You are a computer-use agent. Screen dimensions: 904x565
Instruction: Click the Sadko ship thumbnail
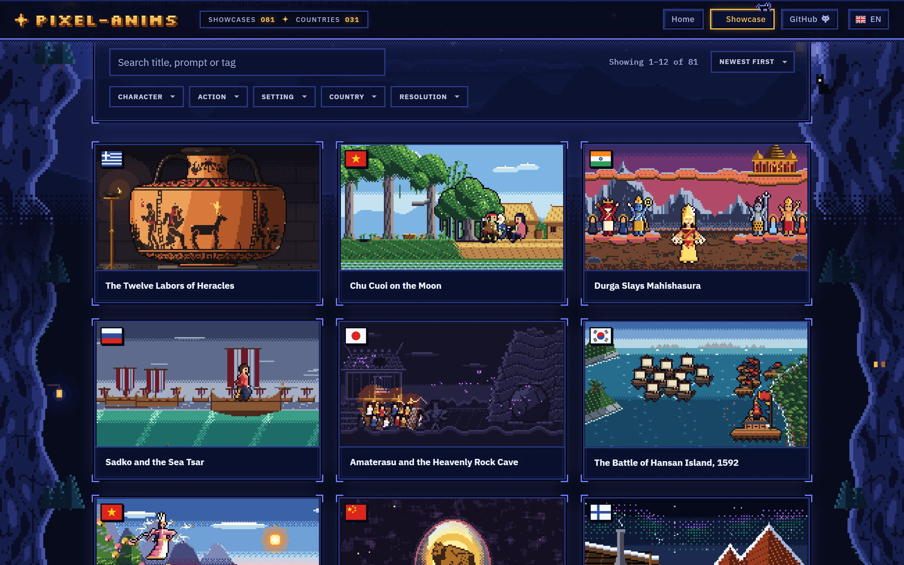(x=208, y=384)
